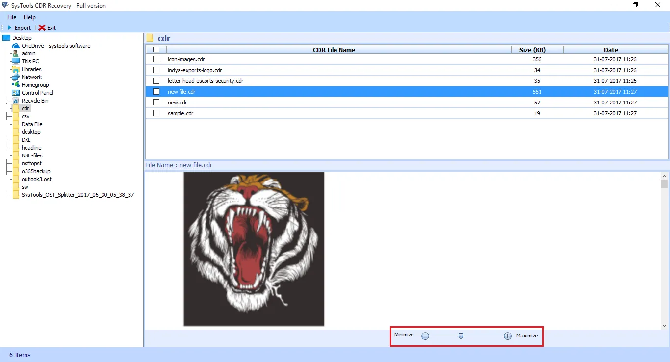This screenshot has height=362, width=670.
Task: Toggle the select-all checkbox in header
Action: pos(156,50)
